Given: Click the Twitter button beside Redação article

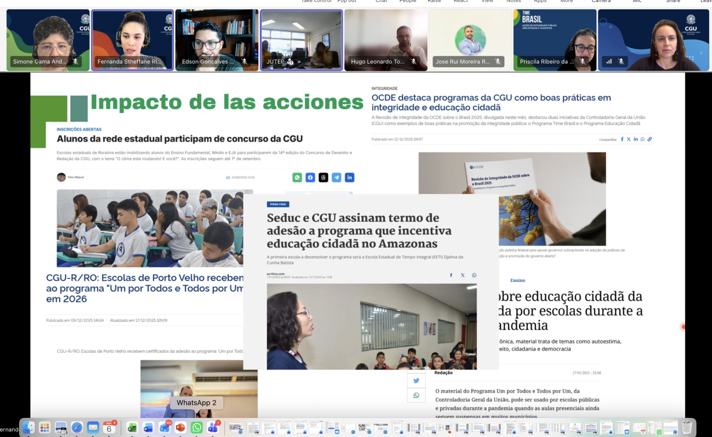Looking at the screenshot, I should tap(416, 381).
